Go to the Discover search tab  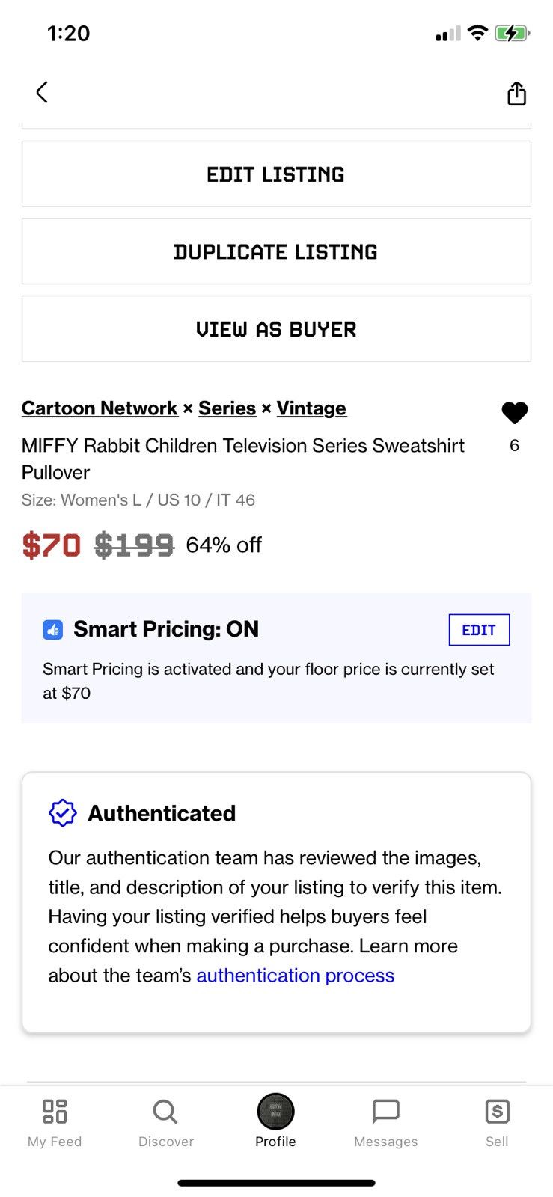(x=166, y=1122)
